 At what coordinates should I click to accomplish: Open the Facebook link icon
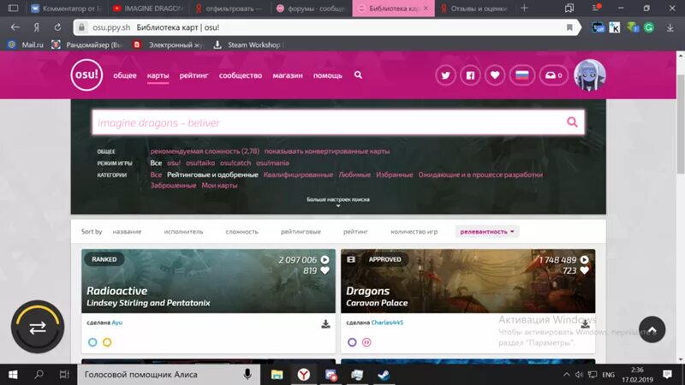[470, 75]
